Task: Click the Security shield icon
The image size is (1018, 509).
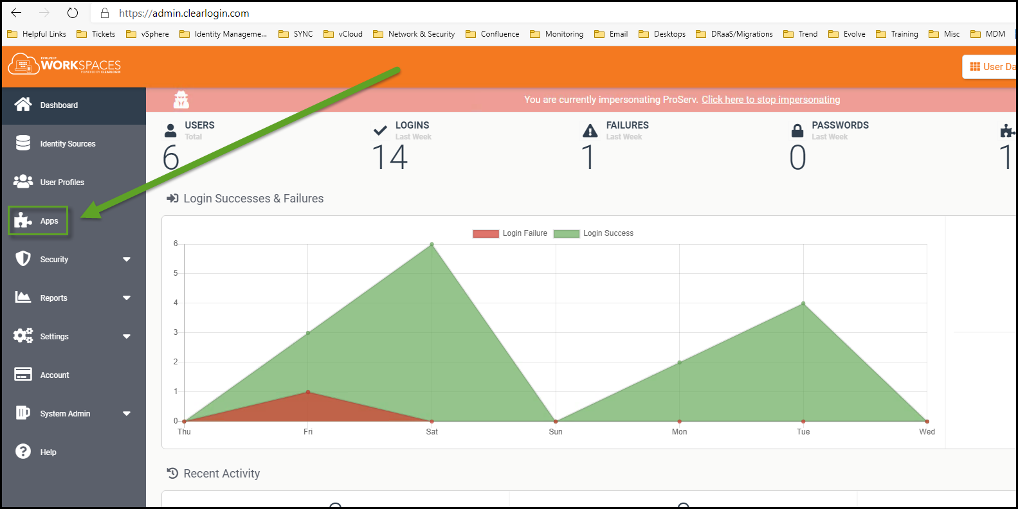Action: 23,259
